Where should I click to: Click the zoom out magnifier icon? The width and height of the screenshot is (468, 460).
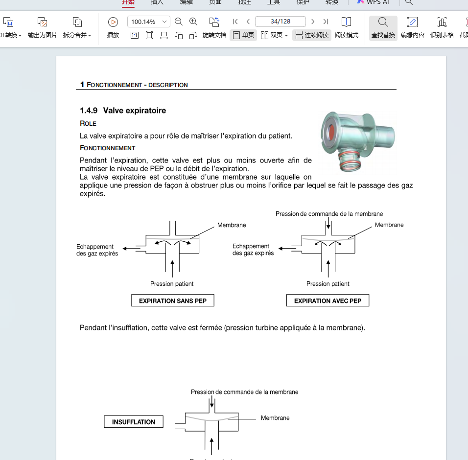[x=179, y=22]
